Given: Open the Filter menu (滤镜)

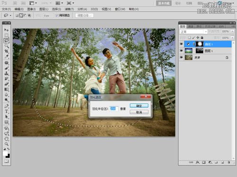Looking at the screenshot, I should pyautogui.click(x=69, y=9).
